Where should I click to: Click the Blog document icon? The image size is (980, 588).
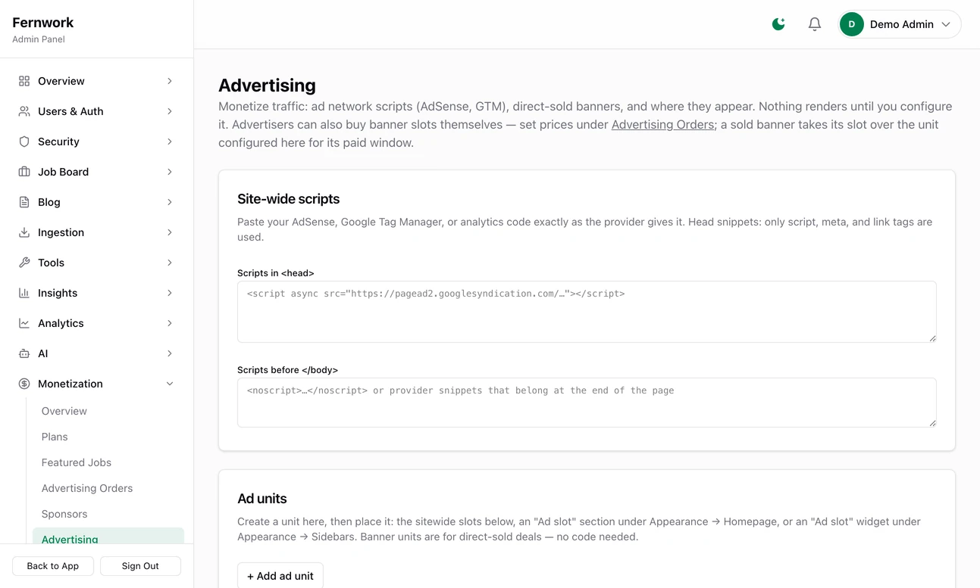tap(24, 202)
